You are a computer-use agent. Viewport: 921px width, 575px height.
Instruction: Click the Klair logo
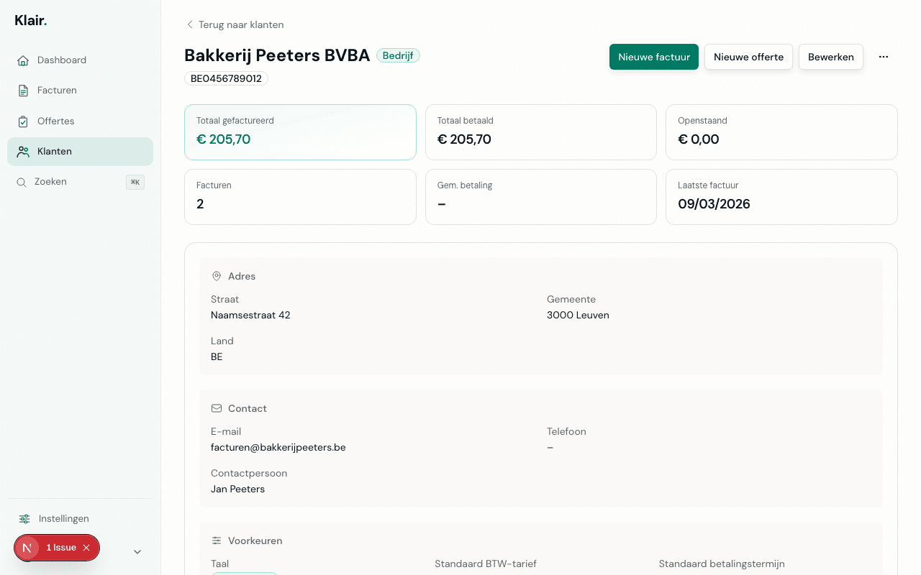[x=30, y=21]
